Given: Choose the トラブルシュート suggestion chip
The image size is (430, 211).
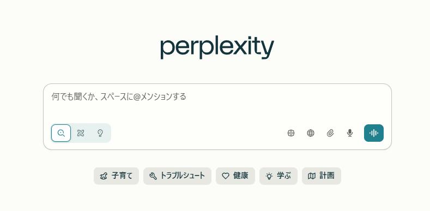Looking at the screenshot, I should point(177,176).
